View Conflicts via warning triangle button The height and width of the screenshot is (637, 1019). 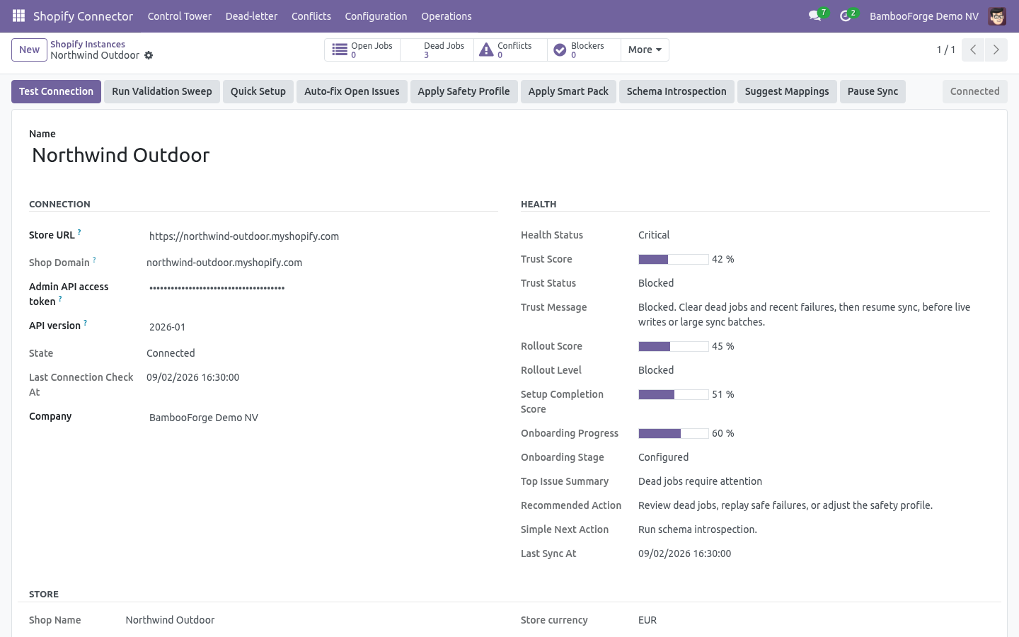[510, 50]
